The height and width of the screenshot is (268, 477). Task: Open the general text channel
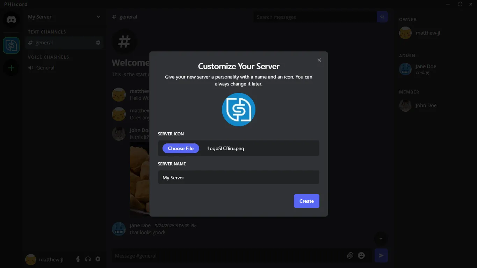(44, 43)
